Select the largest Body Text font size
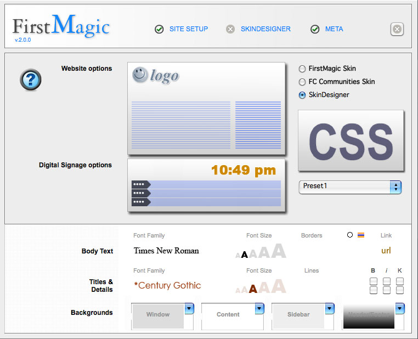This screenshot has width=418, height=339. tap(279, 251)
